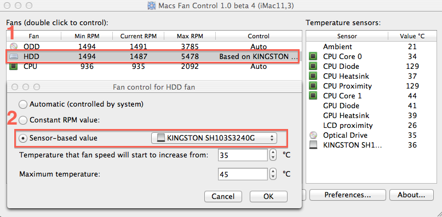Click the KINGSTON sensor drive icon
442x217 pixels.
coord(313,145)
